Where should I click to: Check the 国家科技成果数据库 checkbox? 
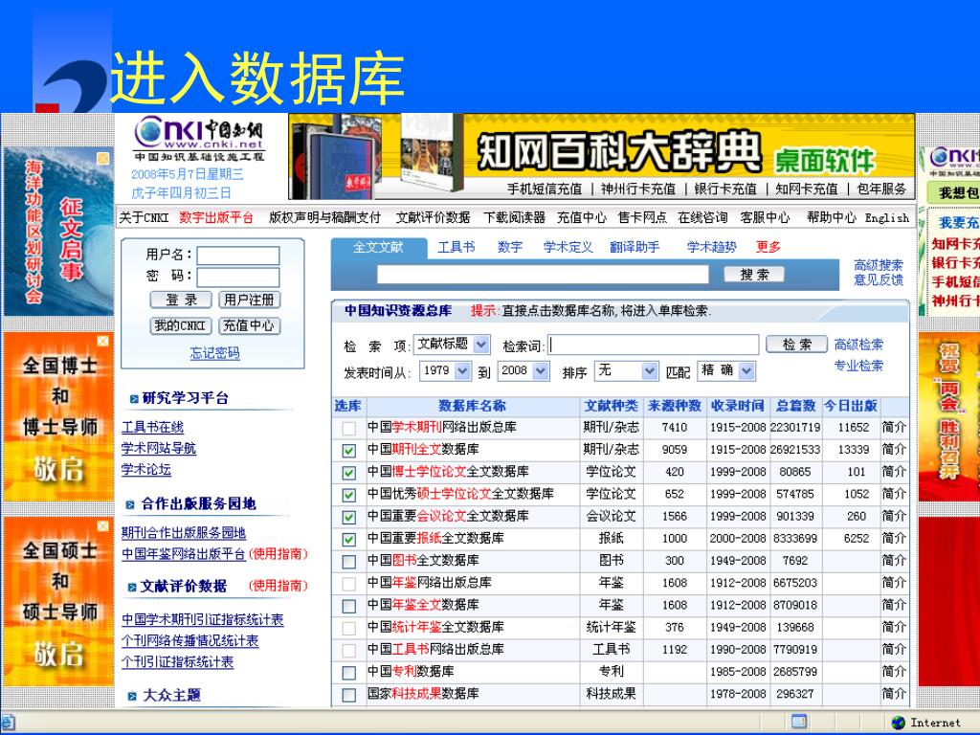(348, 695)
